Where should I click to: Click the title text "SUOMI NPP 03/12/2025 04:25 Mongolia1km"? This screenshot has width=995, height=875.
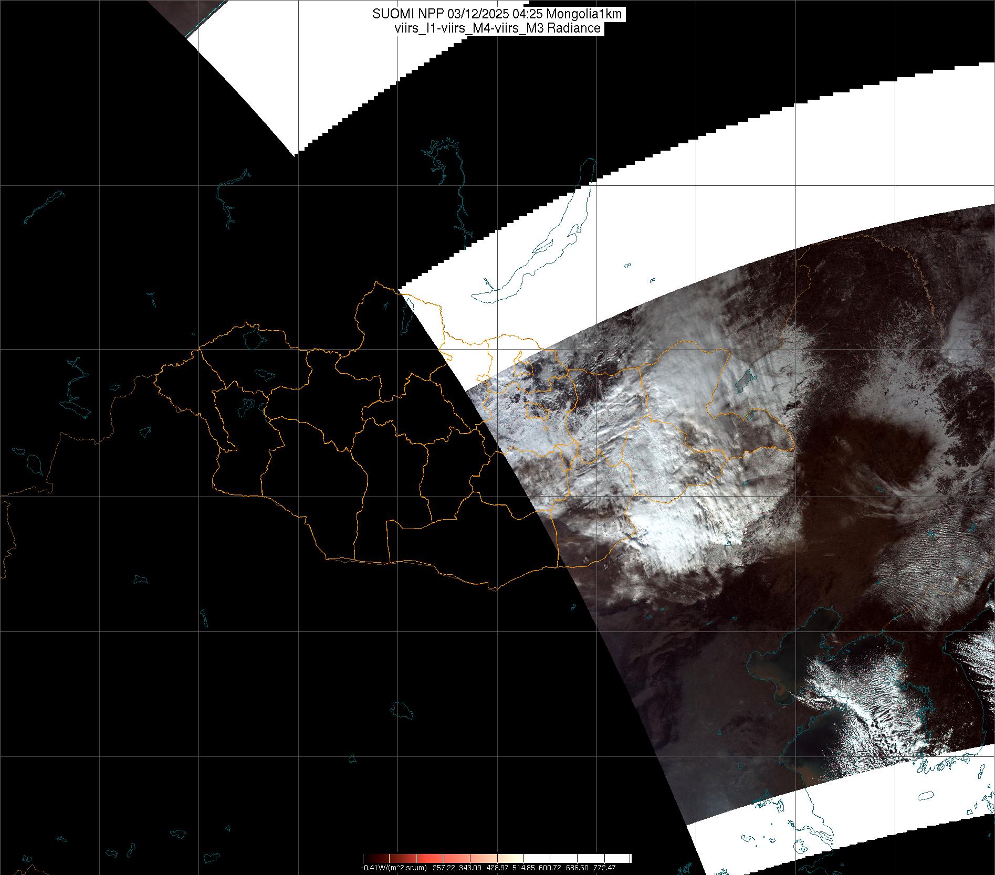[x=497, y=14]
